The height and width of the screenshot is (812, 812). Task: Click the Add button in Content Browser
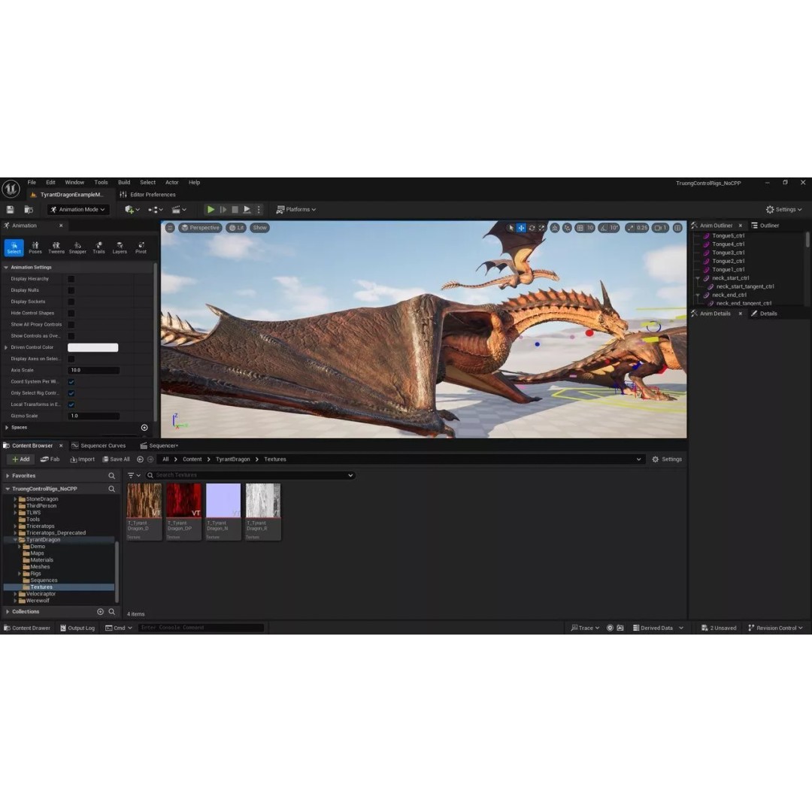click(x=21, y=459)
